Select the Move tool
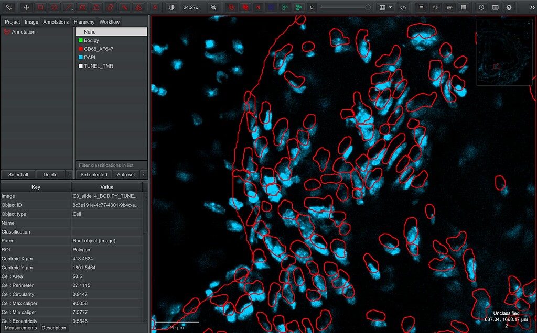The height and width of the screenshot is (333, 537). pyautogui.click(x=26, y=7)
